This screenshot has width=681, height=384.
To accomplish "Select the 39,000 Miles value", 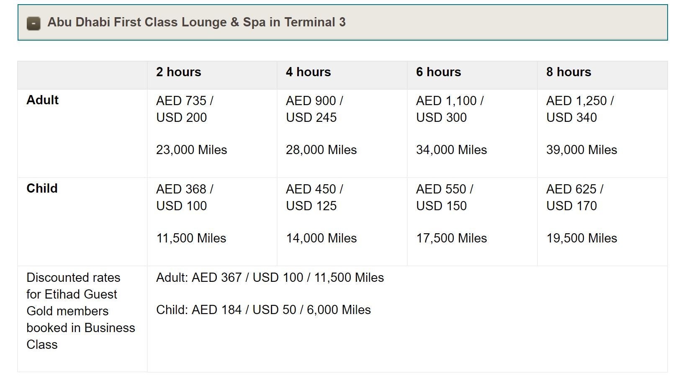I will (581, 150).
